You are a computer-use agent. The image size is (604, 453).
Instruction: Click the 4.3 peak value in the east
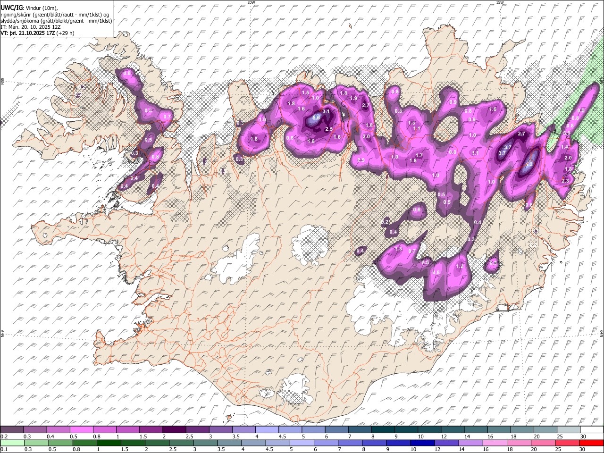pyautogui.click(x=529, y=165)
